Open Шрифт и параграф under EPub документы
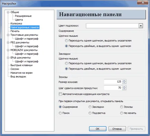Image resolution: width=150 pixels, height=136 pixels. point(27,61)
